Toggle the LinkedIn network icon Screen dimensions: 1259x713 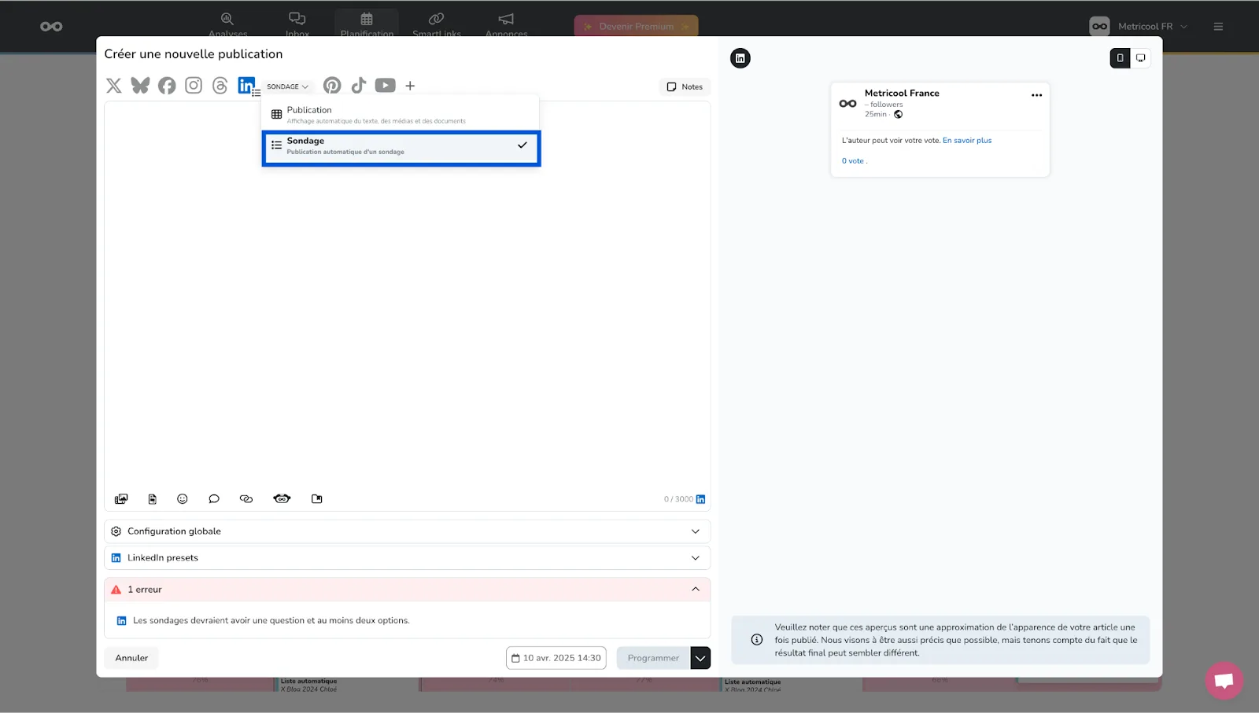246,85
